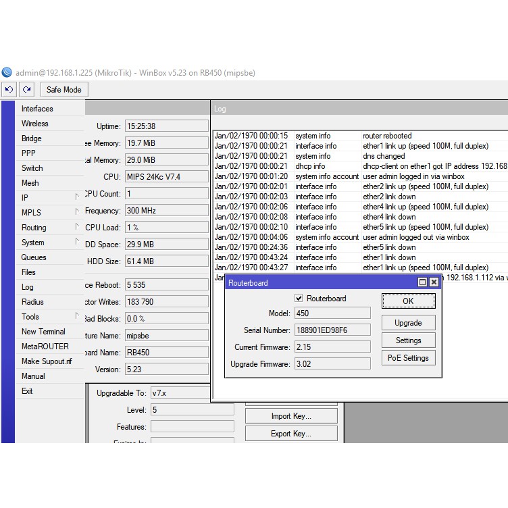Viewport: 508px width, 508px height.
Task: Click the Redo arrow icon
Action: (x=26, y=89)
